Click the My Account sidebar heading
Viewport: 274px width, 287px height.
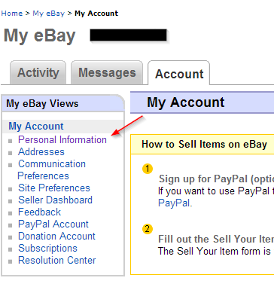tap(36, 127)
